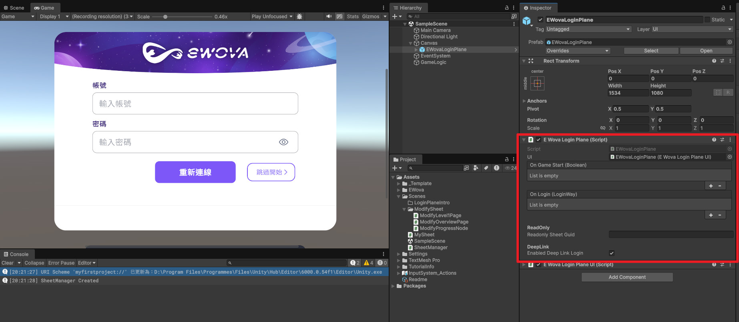Image resolution: width=739 pixels, height=322 pixels.
Task: Expand EWovaLoginPlane in Hierarchy
Action: [416, 50]
